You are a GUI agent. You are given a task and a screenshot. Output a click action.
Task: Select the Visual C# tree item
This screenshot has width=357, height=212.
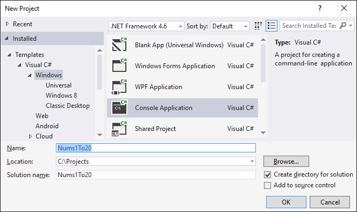pos(39,65)
